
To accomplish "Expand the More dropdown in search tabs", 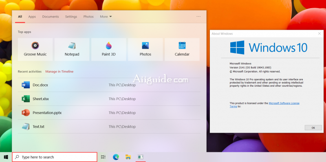I will coord(106,17).
